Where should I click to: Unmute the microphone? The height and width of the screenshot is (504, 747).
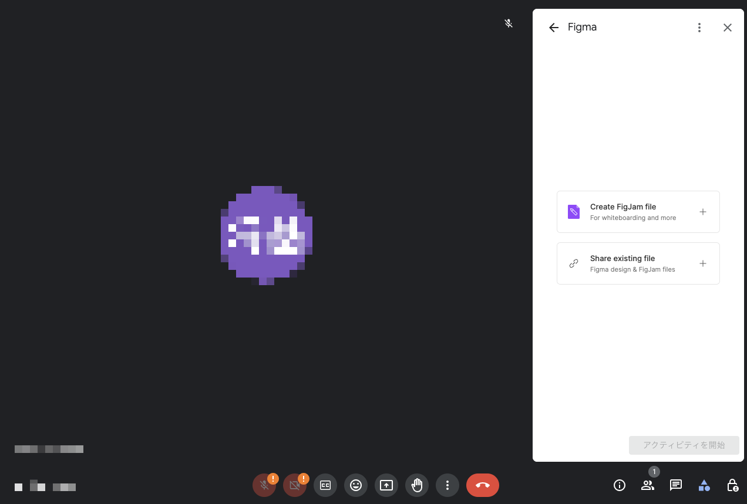(x=264, y=485)
